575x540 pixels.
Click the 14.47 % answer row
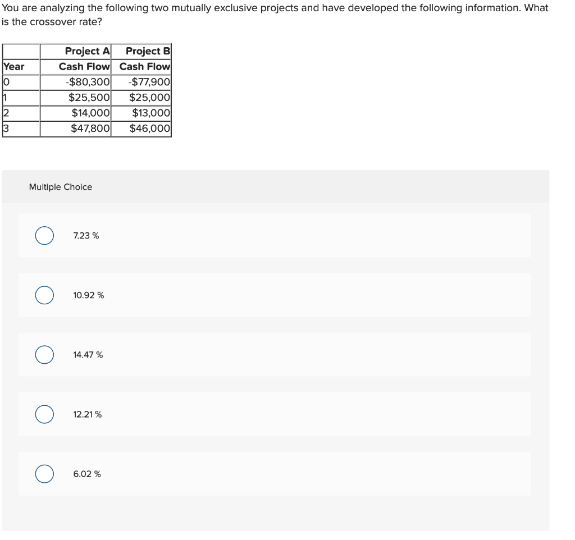275,355
